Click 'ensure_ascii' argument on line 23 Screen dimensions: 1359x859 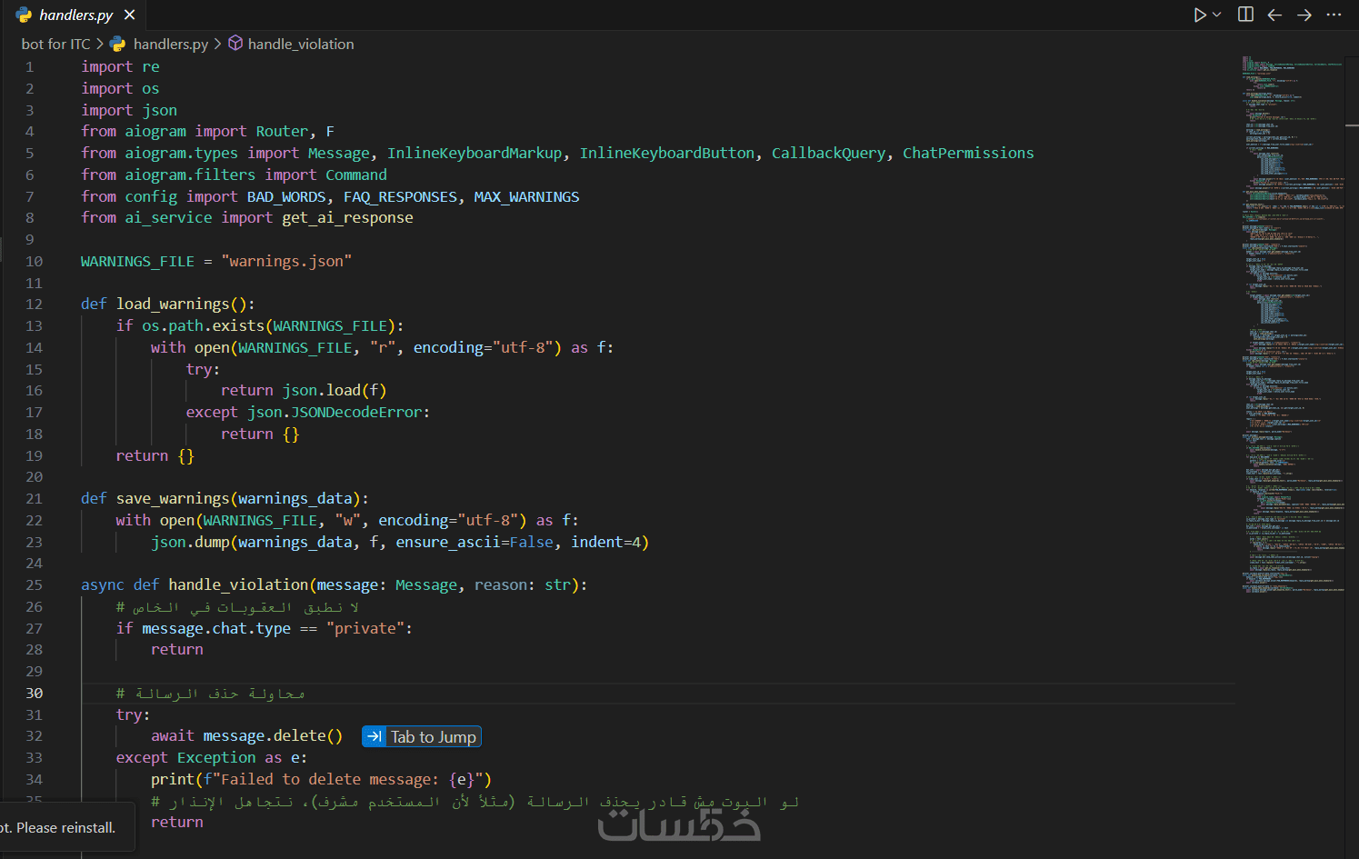tap(448, 542)
